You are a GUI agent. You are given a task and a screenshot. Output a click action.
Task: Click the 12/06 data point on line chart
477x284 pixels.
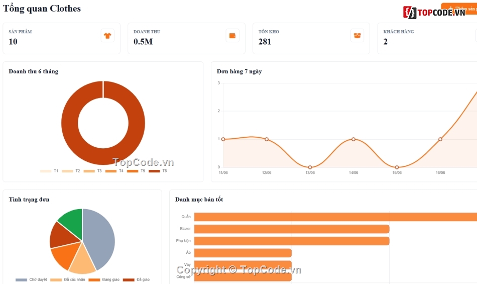click(267, 139)
